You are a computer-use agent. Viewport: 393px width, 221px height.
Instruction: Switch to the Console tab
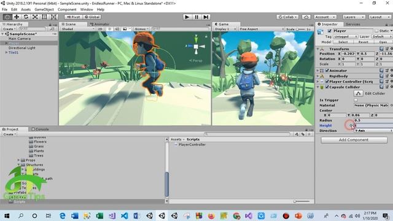point(40,129)
